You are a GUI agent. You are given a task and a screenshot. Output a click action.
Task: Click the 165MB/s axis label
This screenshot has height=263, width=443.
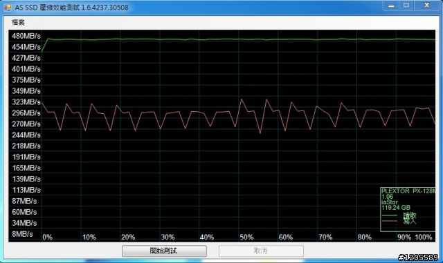coord(26,168)
